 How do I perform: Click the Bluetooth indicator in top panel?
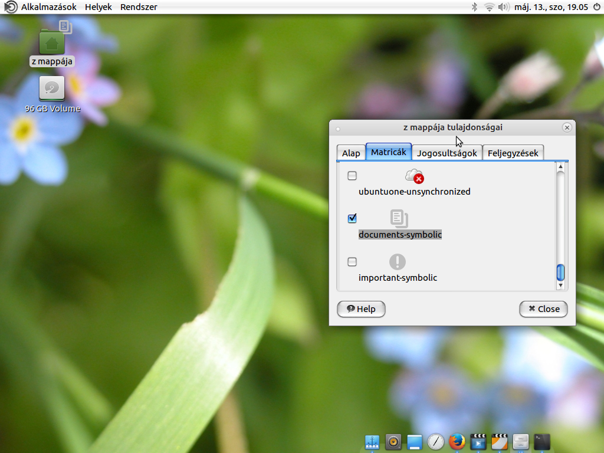pos(475,7)
